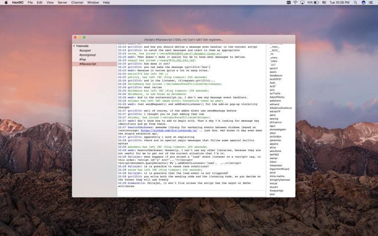The height and width of the screenshot is (236, 378).
Task: Close the HexIRC window with red button
Action: pos(75,37)
